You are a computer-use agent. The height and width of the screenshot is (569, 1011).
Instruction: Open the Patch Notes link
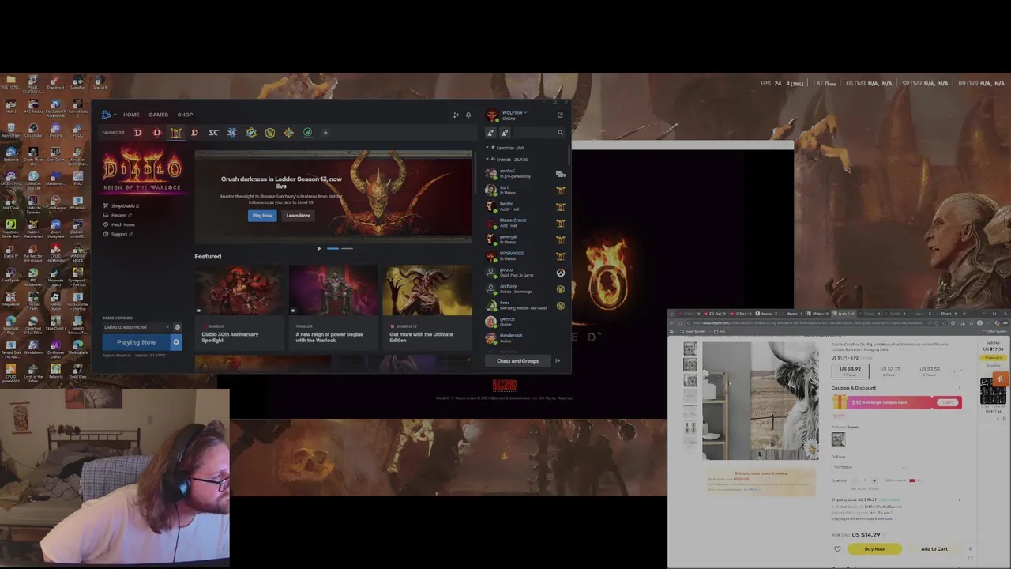click(x=120, y=224)
